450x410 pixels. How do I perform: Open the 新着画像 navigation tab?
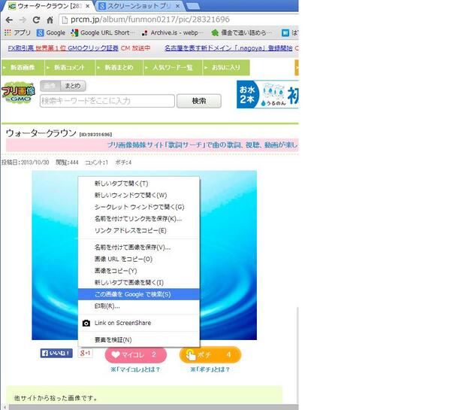[x=23, y=68]
